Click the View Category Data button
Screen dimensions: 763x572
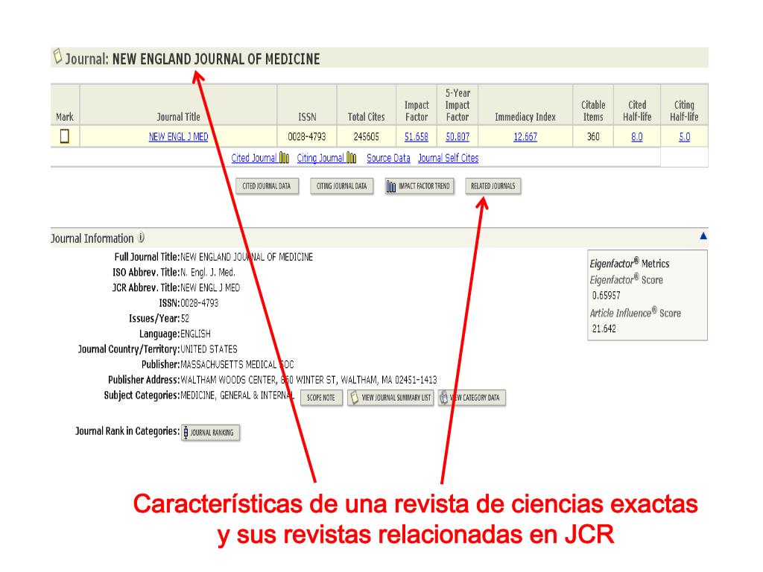(472, 398)
